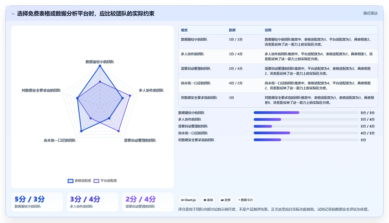Click the 表格 chip
The width and height of the screenshot is (389, 223).
point(208,200)
